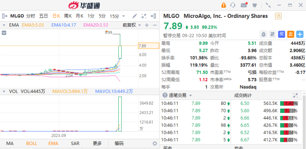Click the price alert bell icon
The height and width of the screenshot is (149, 306).
[264, 34]
